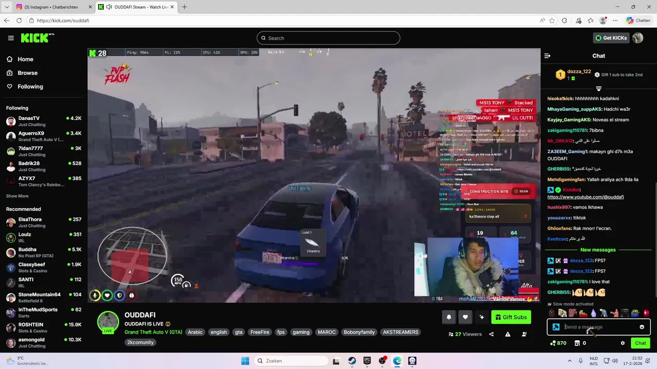Viewport: 657px width, 369px height.
Task: Open Edge settings and more menu
Action: pyautogui.click(x=616, y=20)
